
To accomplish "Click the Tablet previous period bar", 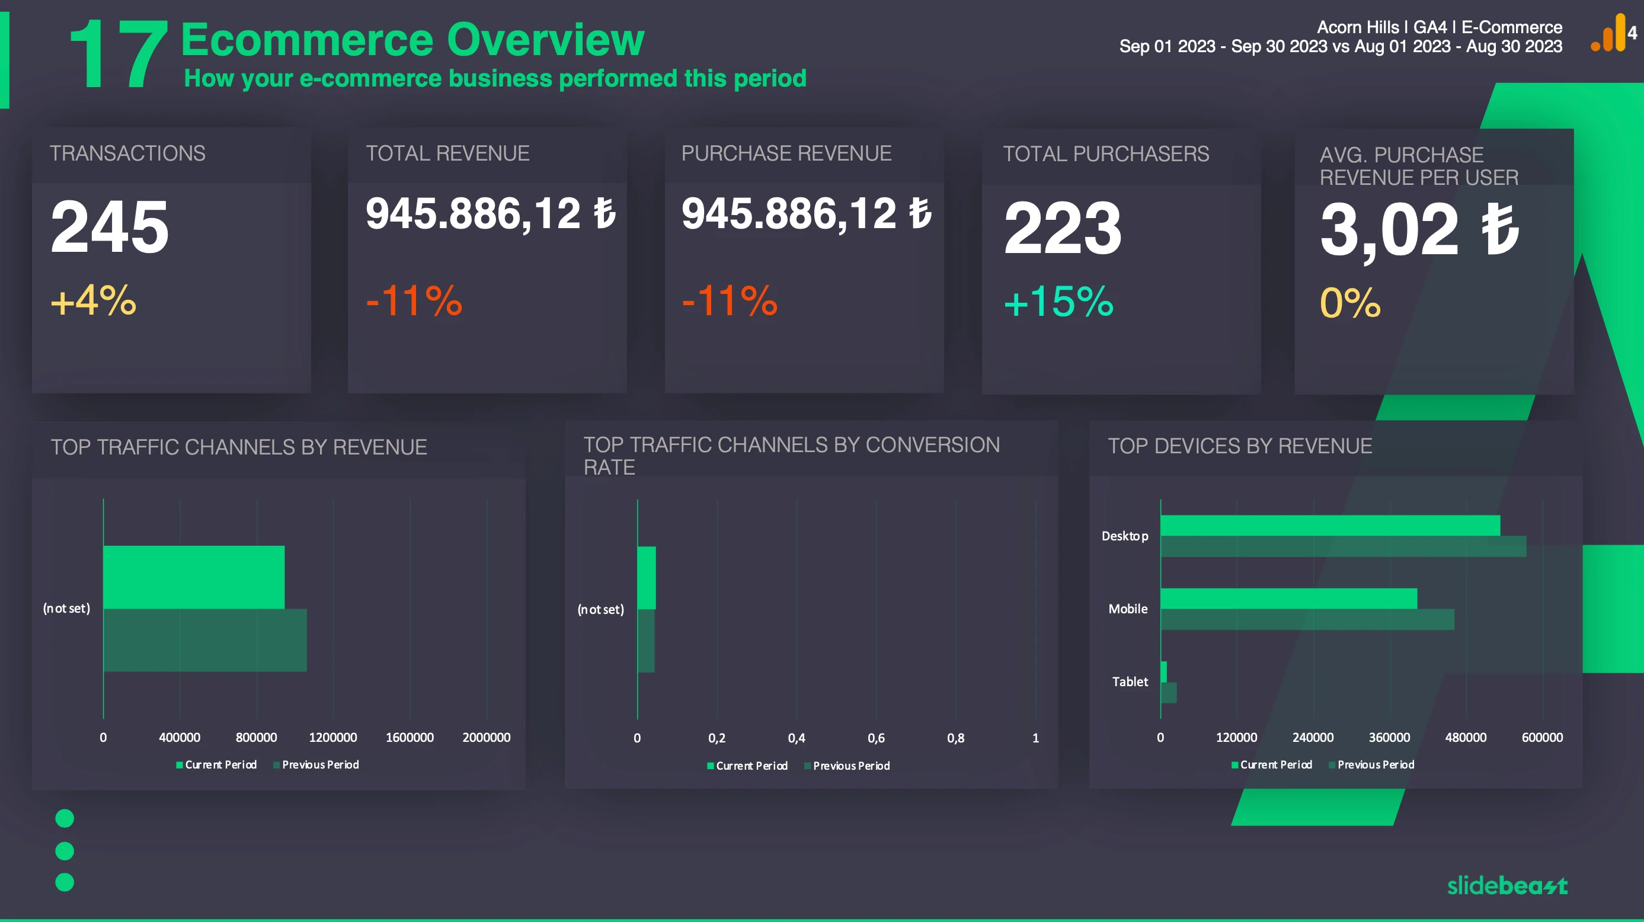I will tap(1169, 693).
